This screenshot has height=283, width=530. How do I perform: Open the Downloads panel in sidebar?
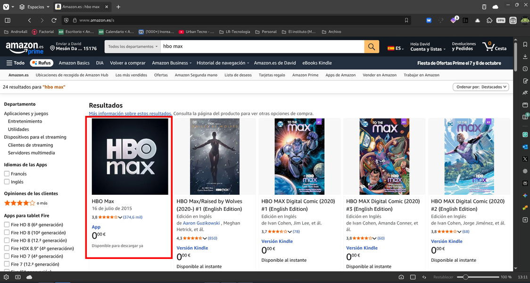(525, 57)
